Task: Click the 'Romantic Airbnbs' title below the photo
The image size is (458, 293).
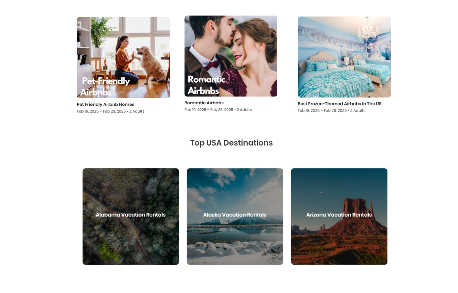Action: 204,103
